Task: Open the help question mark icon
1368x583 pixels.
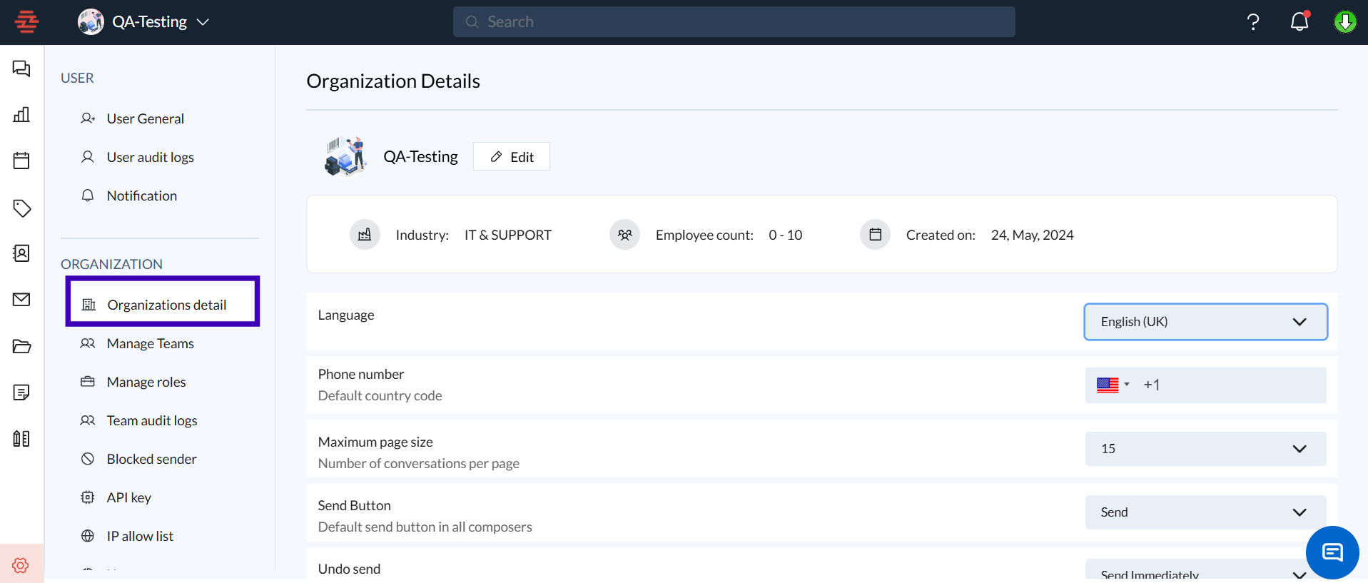Action: (x=1252, y=22)
